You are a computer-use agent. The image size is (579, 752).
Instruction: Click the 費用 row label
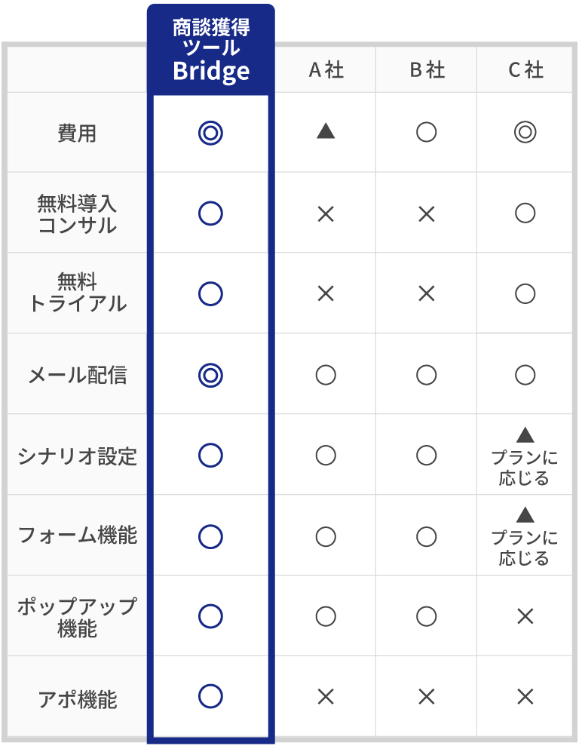click(x=77, y=134)
